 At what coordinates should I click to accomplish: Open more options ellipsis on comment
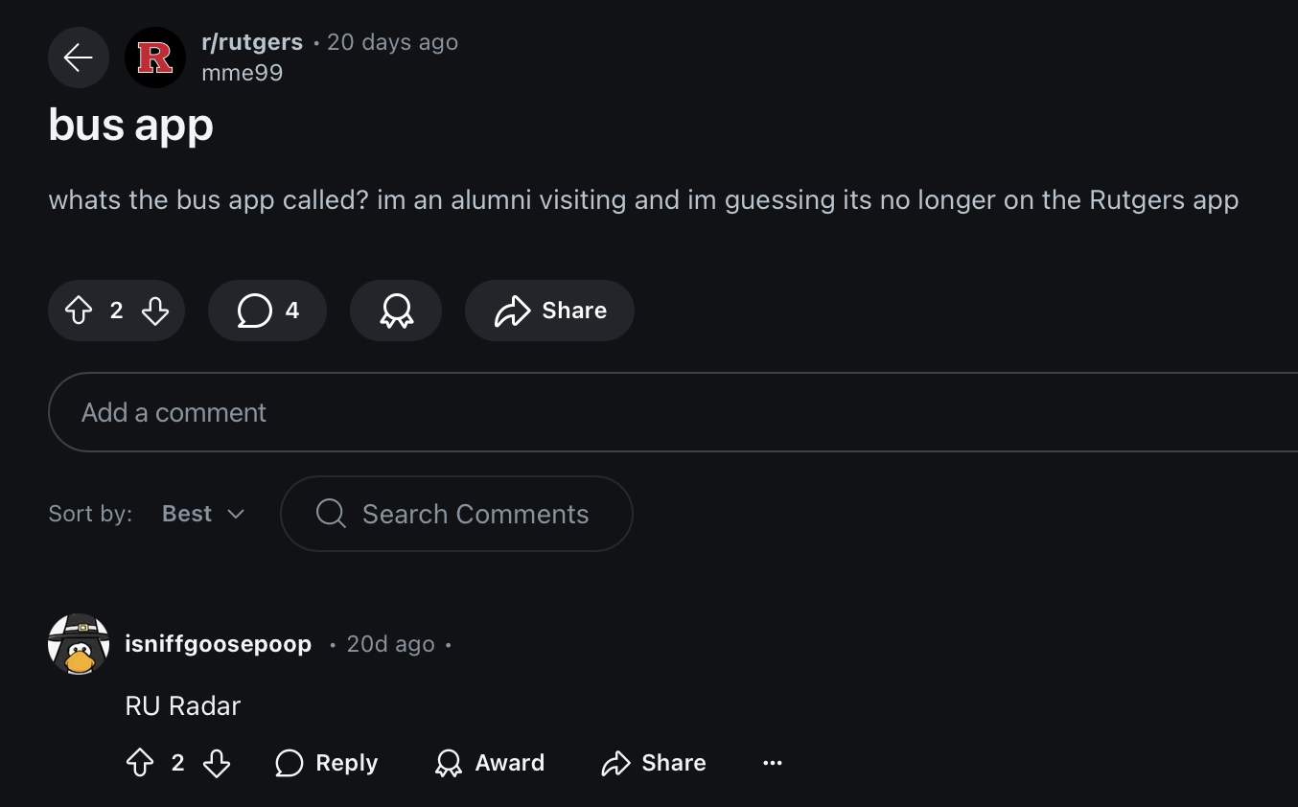click(773, 763)
